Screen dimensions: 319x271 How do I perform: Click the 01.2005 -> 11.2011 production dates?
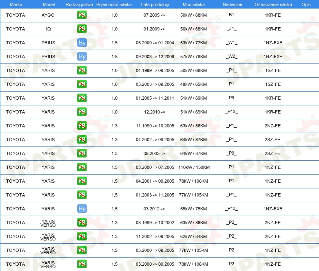point(155,98)
